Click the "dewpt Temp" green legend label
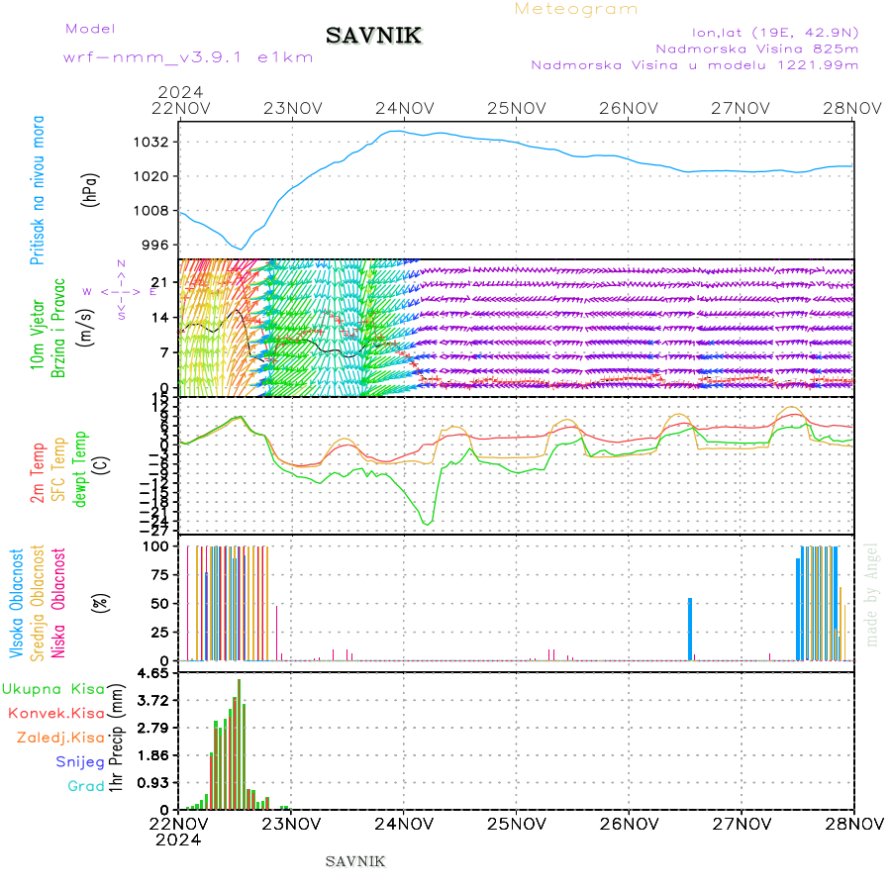 point(79,469)
